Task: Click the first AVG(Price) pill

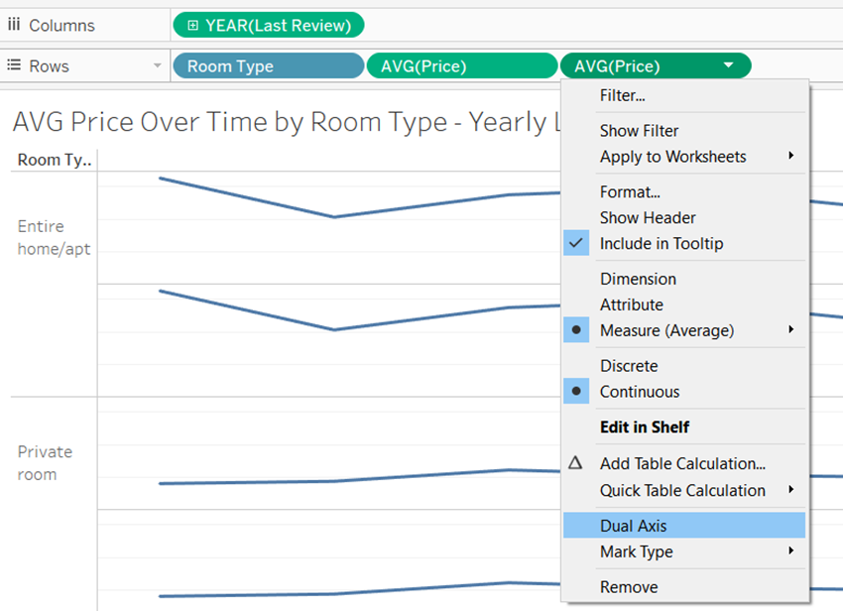Action: (461, 65)
